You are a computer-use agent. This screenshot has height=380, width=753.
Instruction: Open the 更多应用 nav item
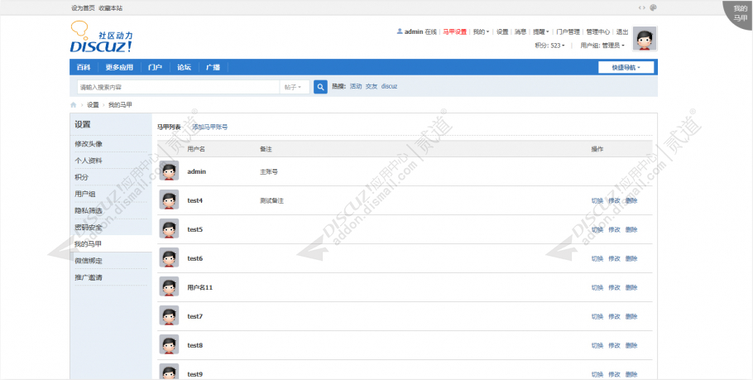tap(119, 67)
